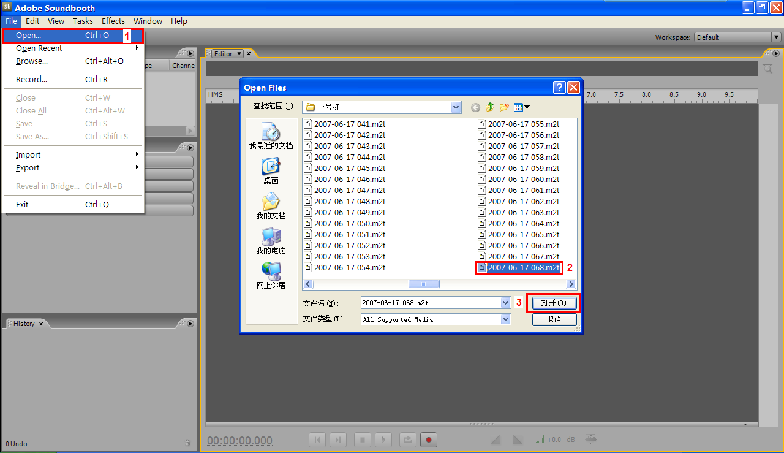Expand the Import submenu

pyautogui.click(x=73, y=154)
